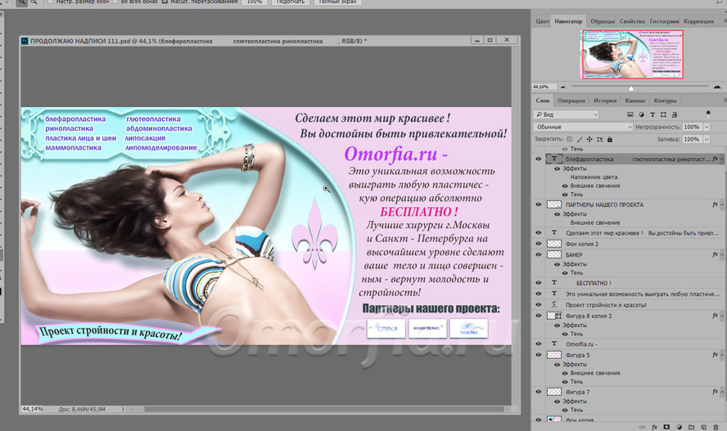Click fx badge on БАНЕР layer
Viewport: 727px width, 431px height.
point(715,254)
